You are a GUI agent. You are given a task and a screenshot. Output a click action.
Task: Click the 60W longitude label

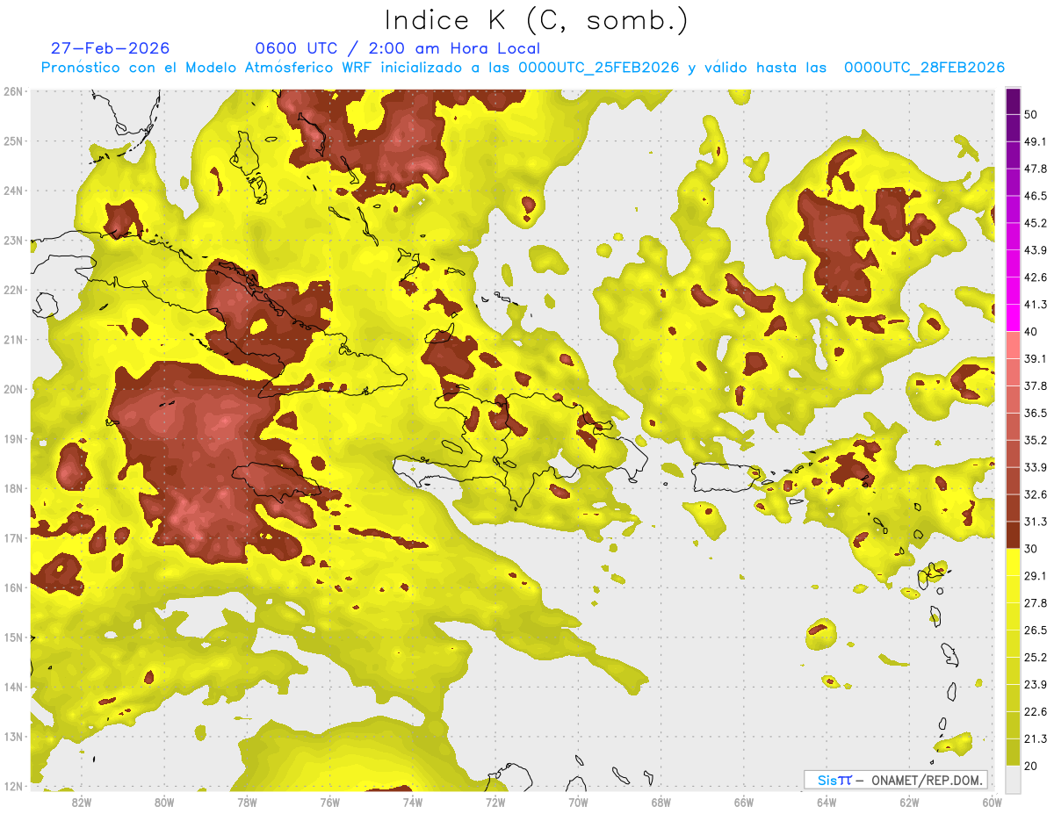pyautogui.click(x=992, y=802)
